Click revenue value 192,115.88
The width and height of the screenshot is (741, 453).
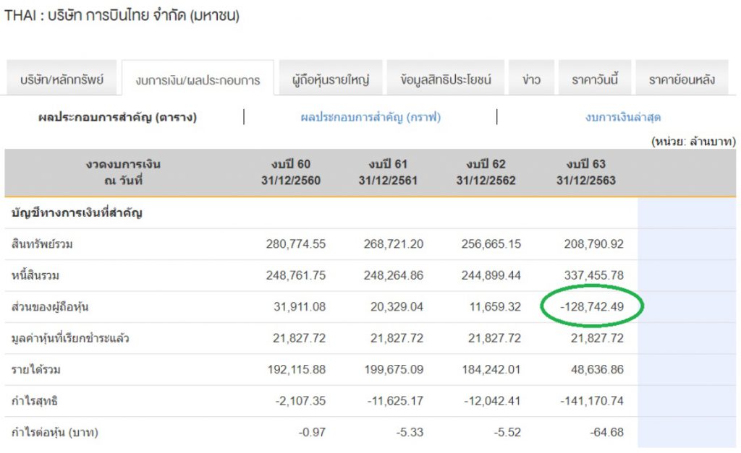point(296,369)
